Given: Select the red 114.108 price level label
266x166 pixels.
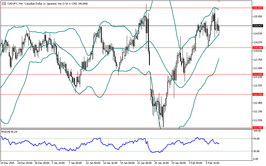Looking at the screenshot, I should [x=257, y=48].
